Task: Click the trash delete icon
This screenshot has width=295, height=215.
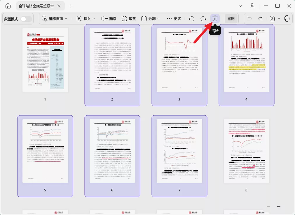Action: (x=215, y=19)
